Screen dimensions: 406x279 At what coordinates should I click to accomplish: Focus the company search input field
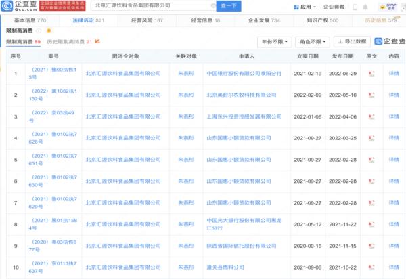click(153, 5)
